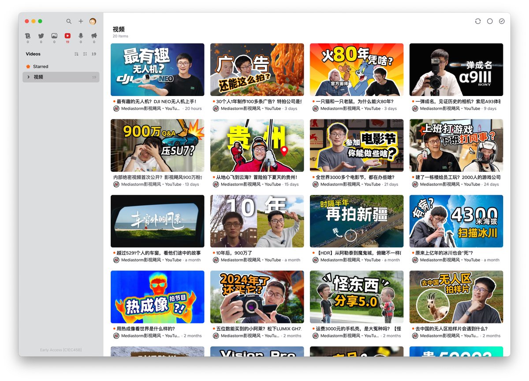Click the Early Access version label
Image resolution: width=529 pixels, height=381 pixels.
click(x=61, y=350)
